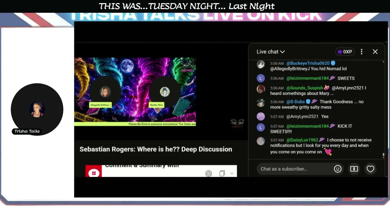Click the moderator shield beside @BuckeyeTrisha0620
Viewport: 390px width, 219px height.
(x=333, y=63)
